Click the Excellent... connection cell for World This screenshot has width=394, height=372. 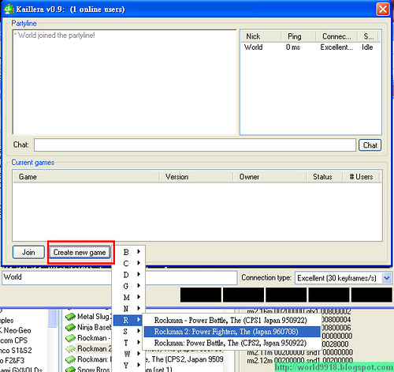(x=336, y=47)
